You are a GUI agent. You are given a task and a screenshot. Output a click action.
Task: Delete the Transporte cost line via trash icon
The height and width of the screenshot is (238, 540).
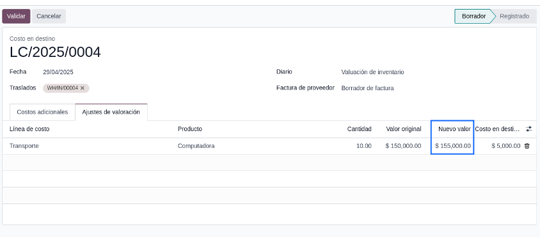click(527, 146)
